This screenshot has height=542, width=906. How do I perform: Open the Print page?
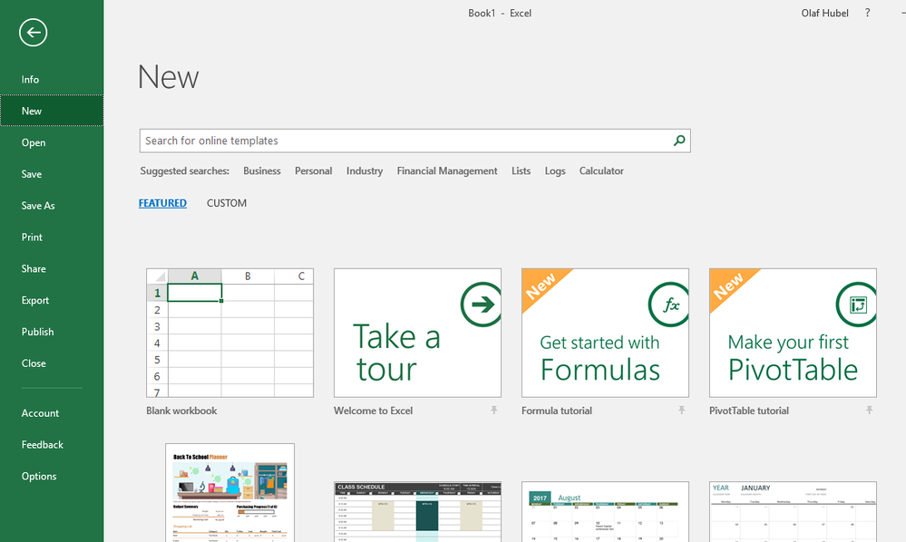click(x=52, y=237)
